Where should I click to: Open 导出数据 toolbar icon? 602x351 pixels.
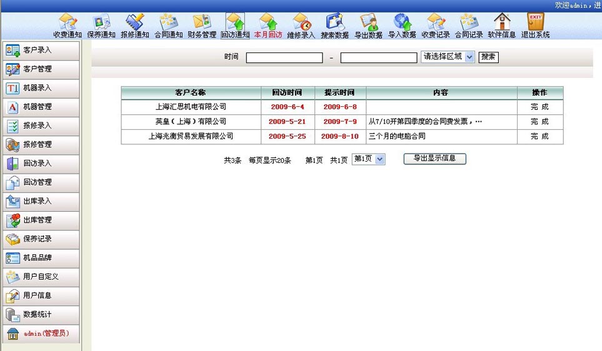pos(369,26)
